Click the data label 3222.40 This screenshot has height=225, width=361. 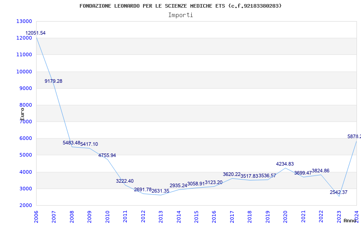(125, 181)
